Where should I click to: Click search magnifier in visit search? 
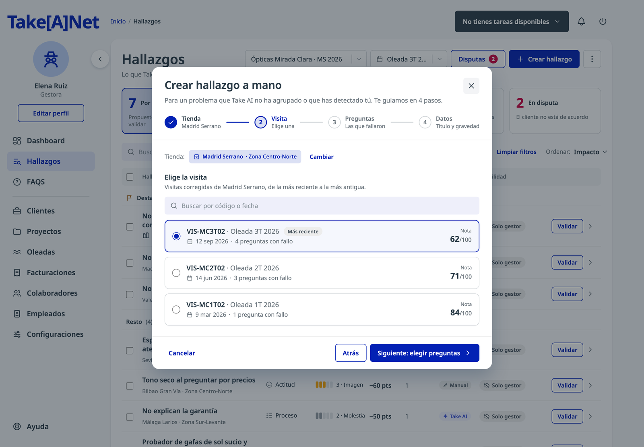[174, 206]
